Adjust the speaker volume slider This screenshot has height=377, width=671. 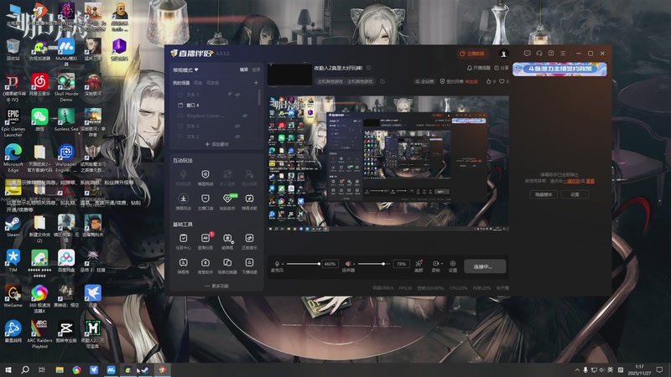372,264
